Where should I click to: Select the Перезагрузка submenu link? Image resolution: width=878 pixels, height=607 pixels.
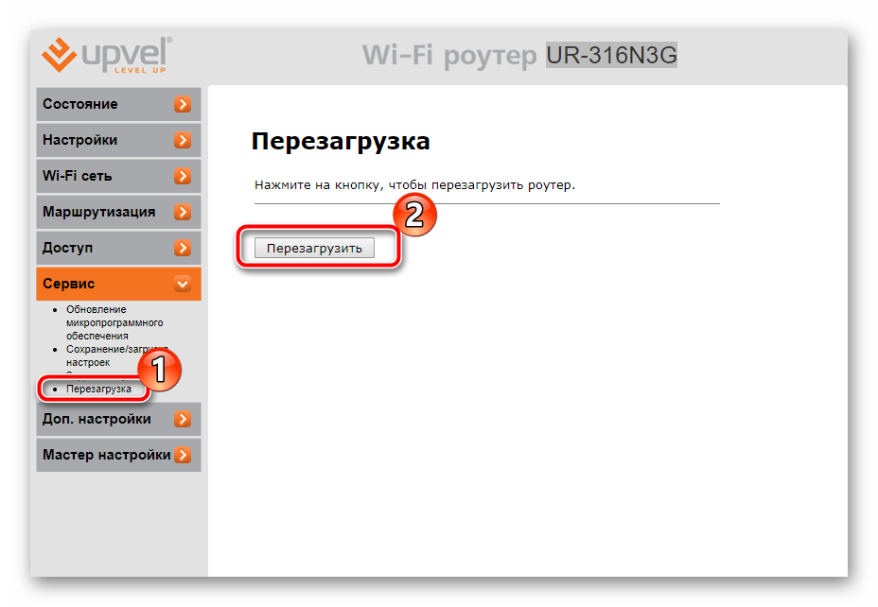98,389
